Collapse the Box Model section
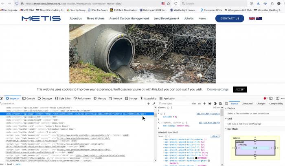The height and width of the screenshot is (166, 285). pos(226,129)
